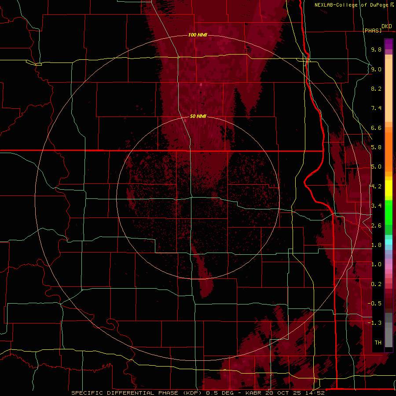The width and height of the screenshot is (396, 396).
Task: Select the DKD label above the scale
Action: point(387,26)
